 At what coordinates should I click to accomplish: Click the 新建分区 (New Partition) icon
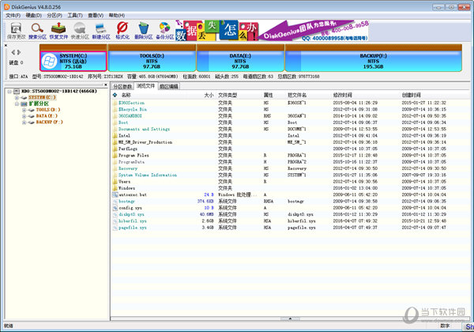tap(100, 32)
